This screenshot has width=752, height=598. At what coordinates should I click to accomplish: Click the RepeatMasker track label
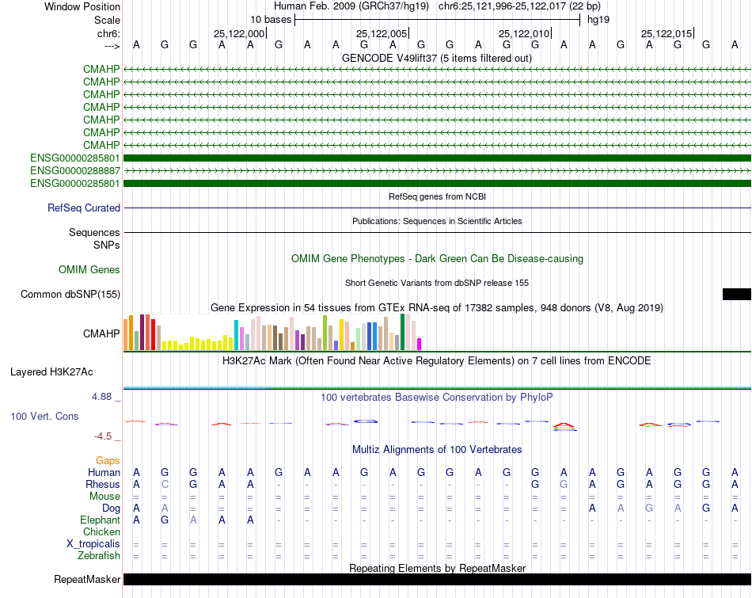click(87, 579)
